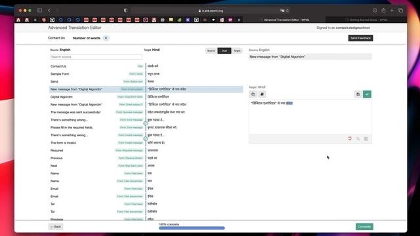Viewport: 420px width, 236px height.
Task: Select "The message was sent successfully!" row
Action: tap(96, 112)
